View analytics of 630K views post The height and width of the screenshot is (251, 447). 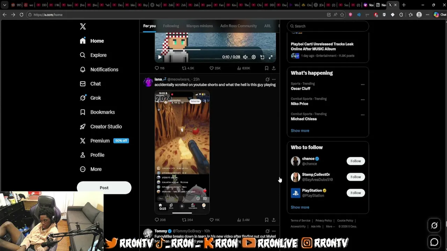243,68
